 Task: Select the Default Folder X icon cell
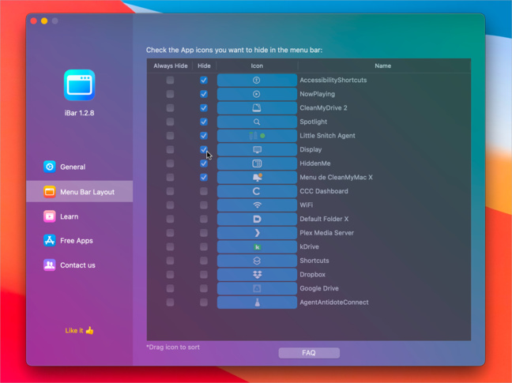pyautogui.click(x=257, y=219)
